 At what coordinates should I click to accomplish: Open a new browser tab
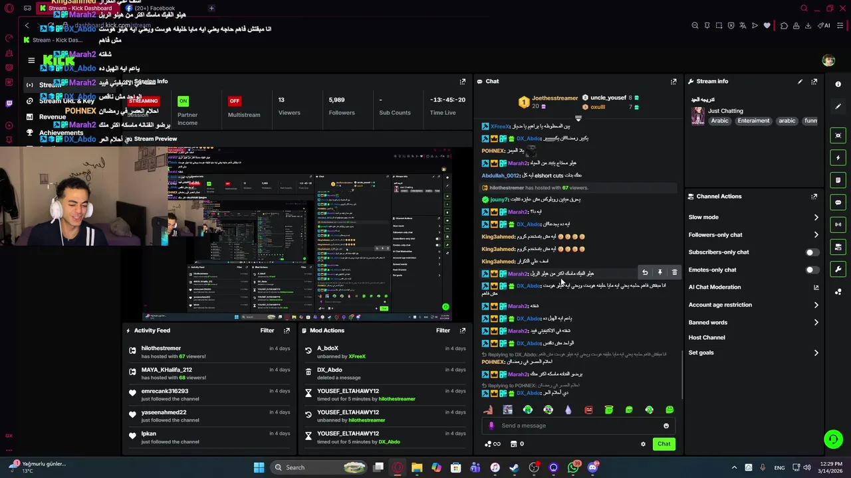[x=211, y=9]
